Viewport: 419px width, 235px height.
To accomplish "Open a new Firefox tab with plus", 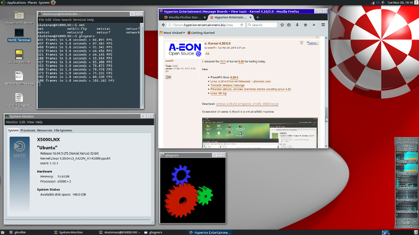I will pos(258,17).
